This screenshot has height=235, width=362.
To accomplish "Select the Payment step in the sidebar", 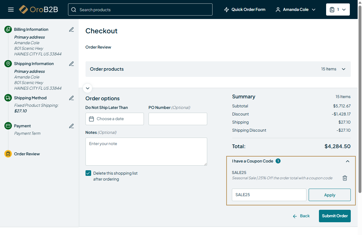I will tap(22, 126).
